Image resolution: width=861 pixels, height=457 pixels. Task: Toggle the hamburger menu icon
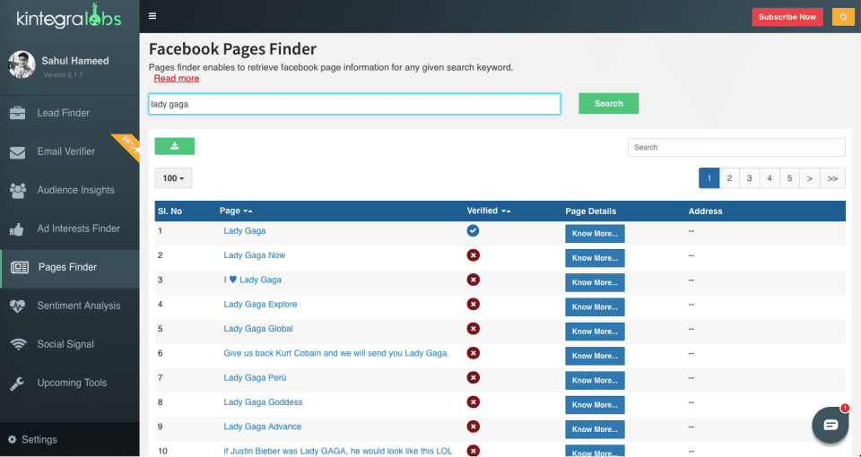coord(152,16)
